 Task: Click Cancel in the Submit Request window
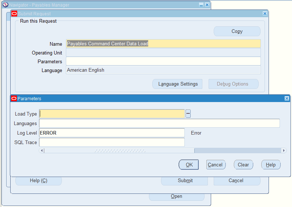click(x=237, y=181)
